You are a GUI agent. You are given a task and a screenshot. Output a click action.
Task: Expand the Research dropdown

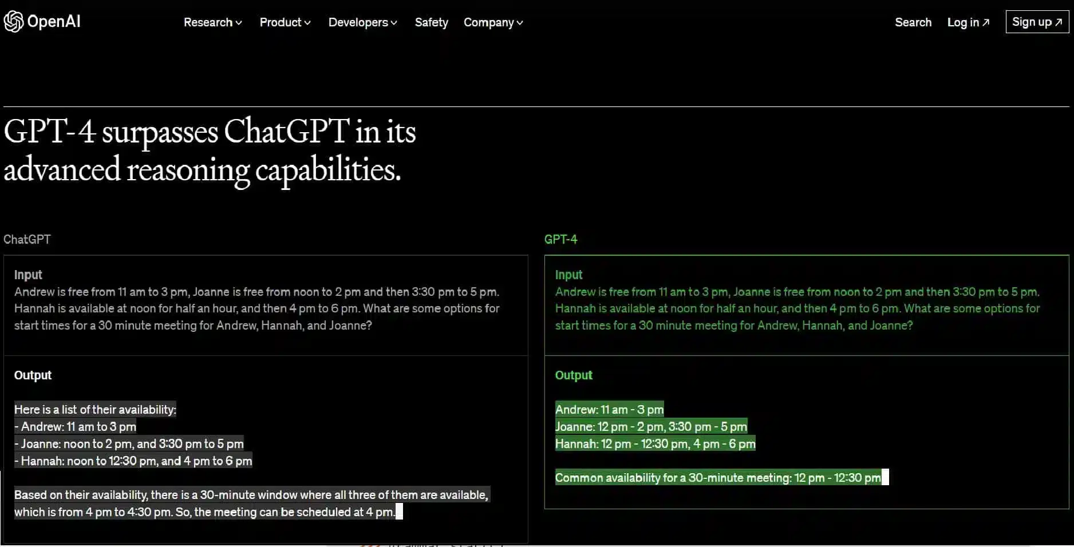(212, 22)
